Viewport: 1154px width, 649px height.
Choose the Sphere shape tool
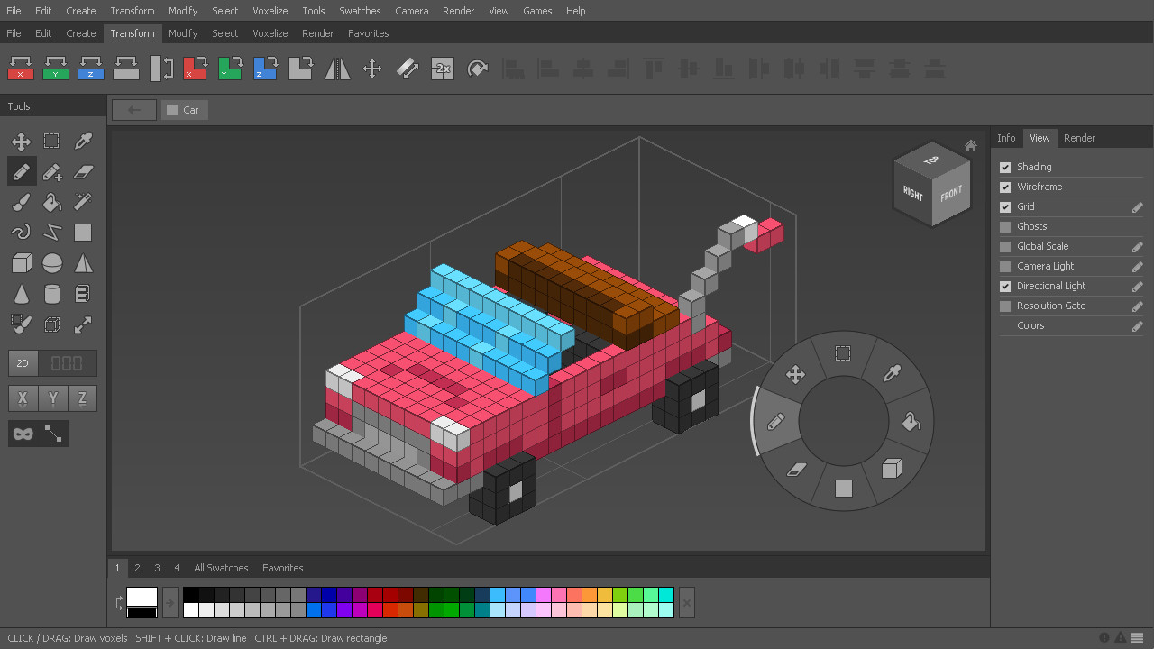[51, 263]
